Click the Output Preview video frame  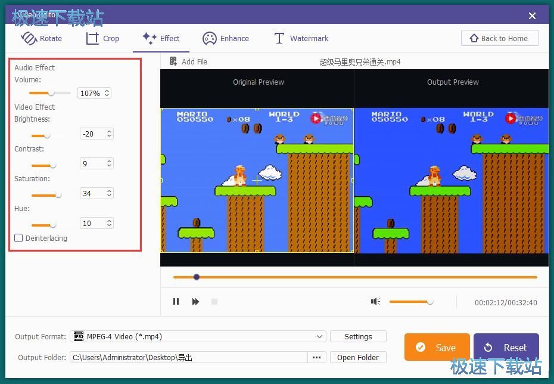point(452,180)
